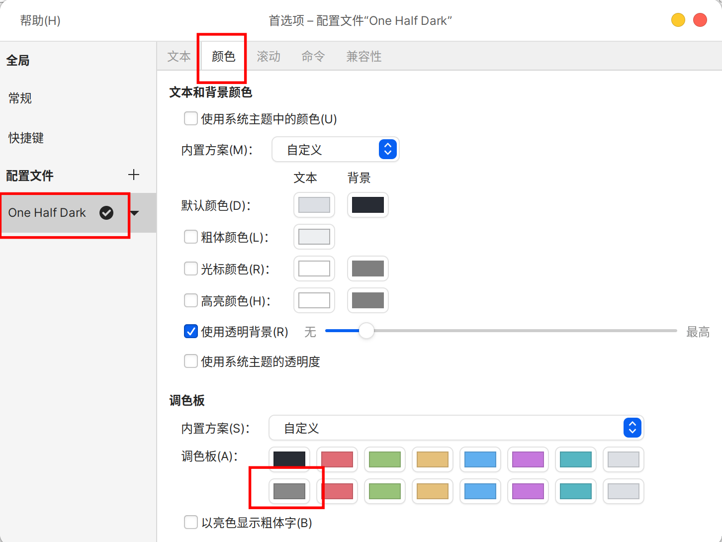Click the default text color swatch
This screenshot has height=542, width=722.
[x=314, y=205]
